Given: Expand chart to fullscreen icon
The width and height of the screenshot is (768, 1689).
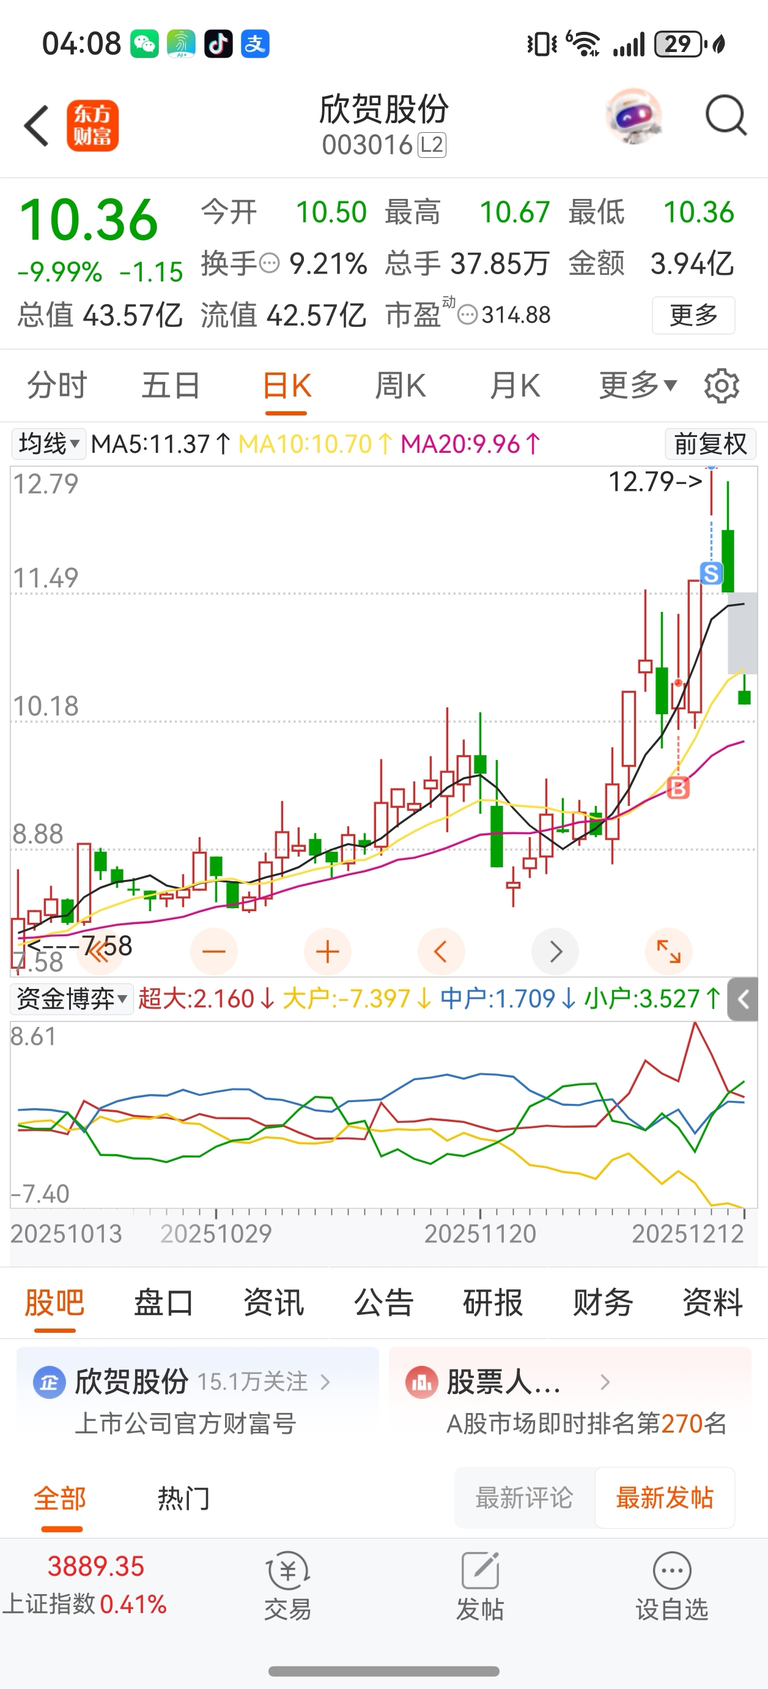Looking at the screenshot, I should coord(668,952).
